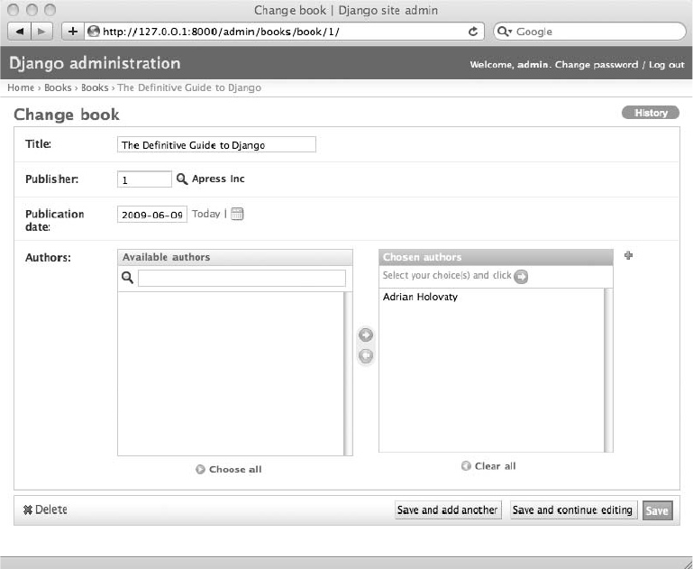Click Save and continue editing
Viewport: 693px width, 569px height.
point(573,509)
